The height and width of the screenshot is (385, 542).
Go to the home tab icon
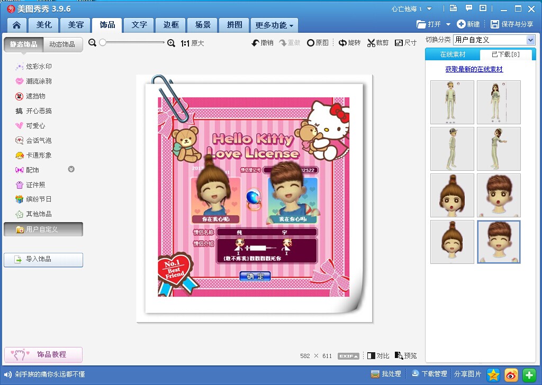tap(16, 25)
